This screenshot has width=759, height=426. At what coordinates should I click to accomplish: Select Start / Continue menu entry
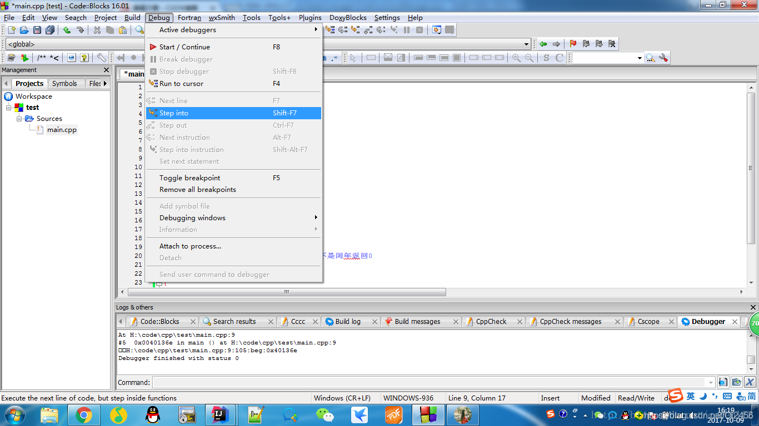click(233, 47)
